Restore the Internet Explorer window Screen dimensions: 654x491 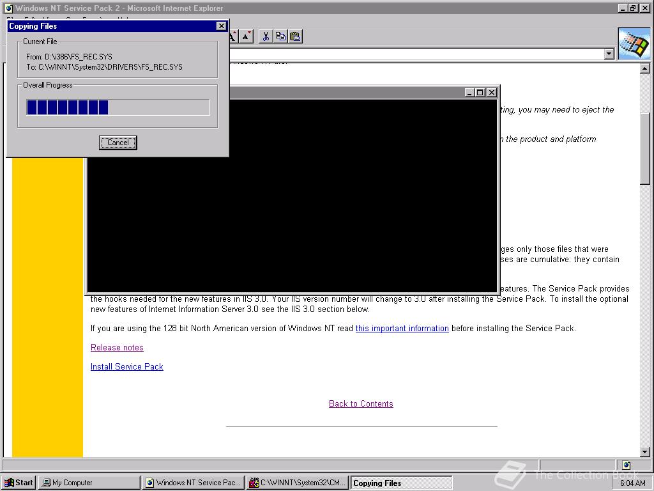click(x=633, y=8)
